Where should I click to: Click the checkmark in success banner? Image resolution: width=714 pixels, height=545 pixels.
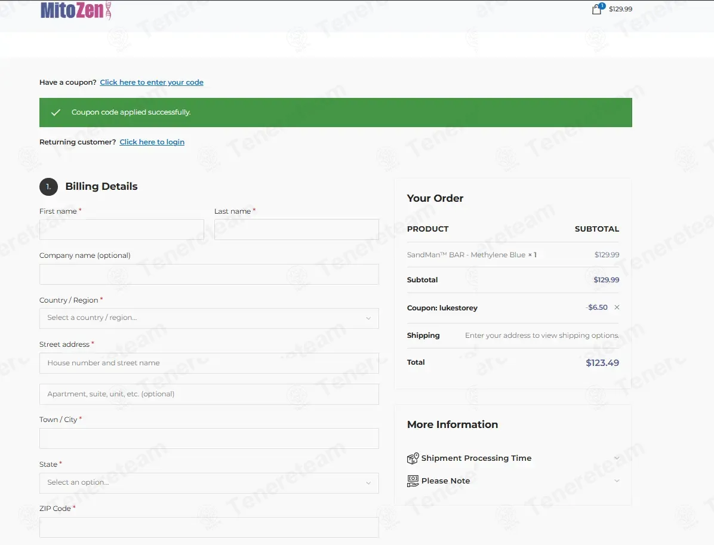(56, 112)
